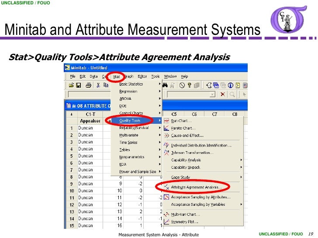318x238 pixels.
Task: Click the data direction arrow cell
Action: 72,114
